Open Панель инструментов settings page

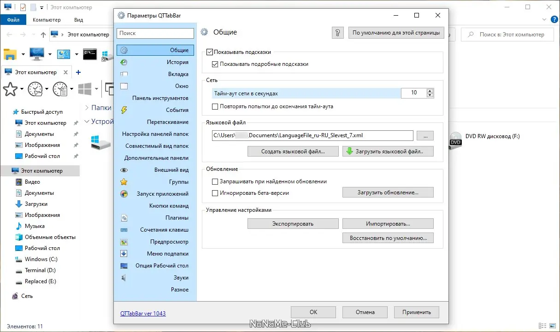[155, 98]
